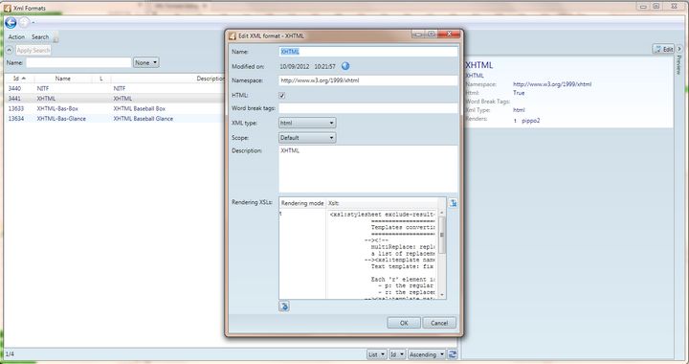Open the Search menu
689x364 pixels.
click(x=40, y=37)
